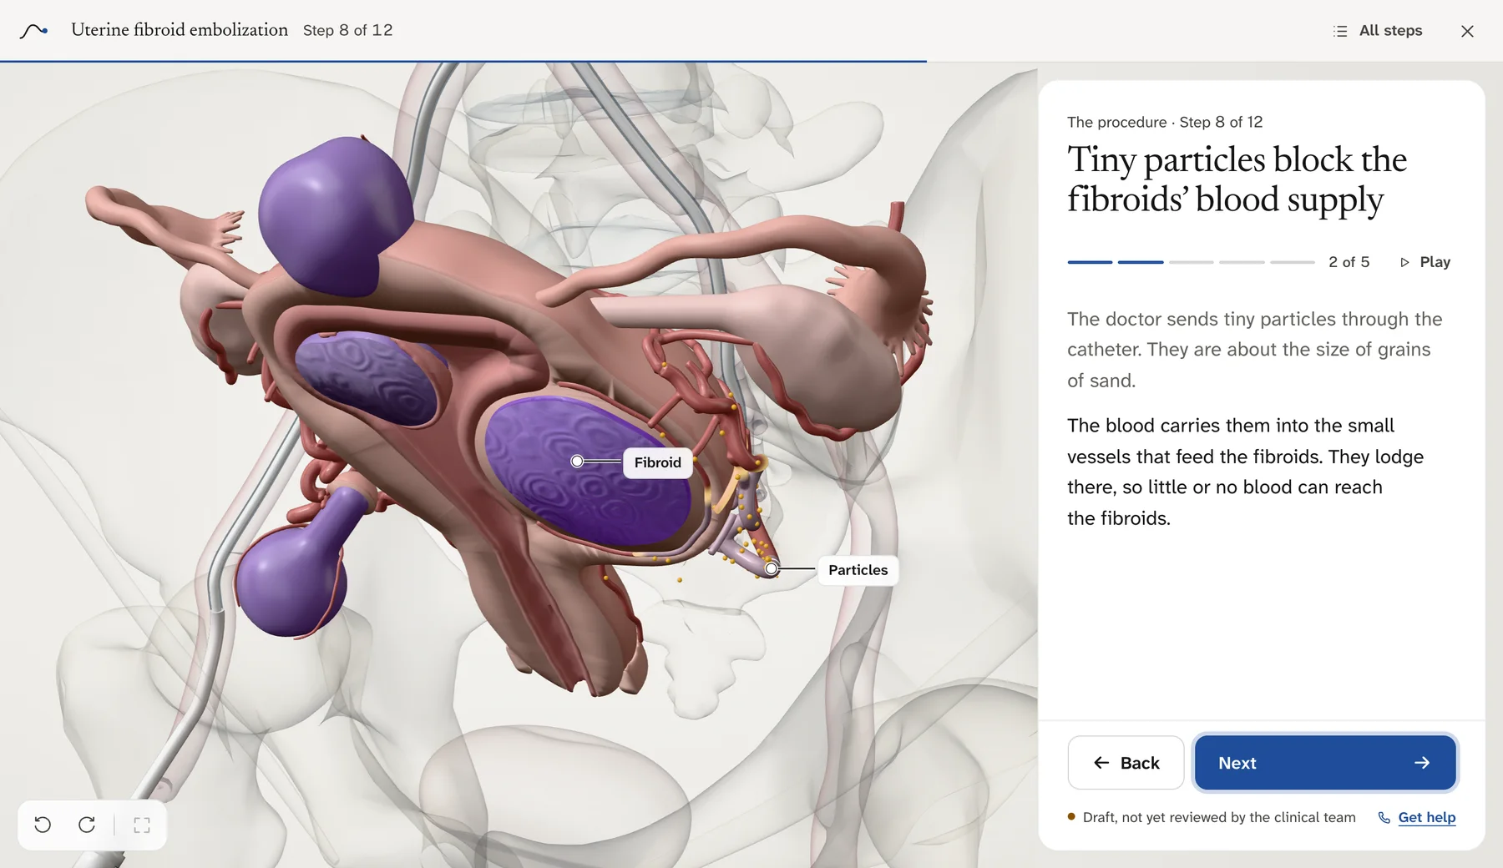Rotate the model counterclockwise
Screen dimensions: 1503x868
[43, 825]
